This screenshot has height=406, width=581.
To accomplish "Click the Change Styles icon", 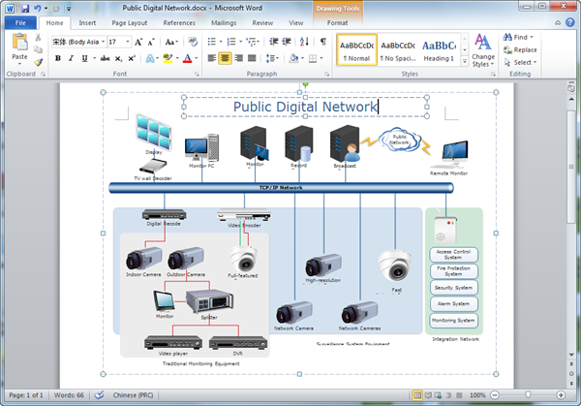I will click(482, 49).
